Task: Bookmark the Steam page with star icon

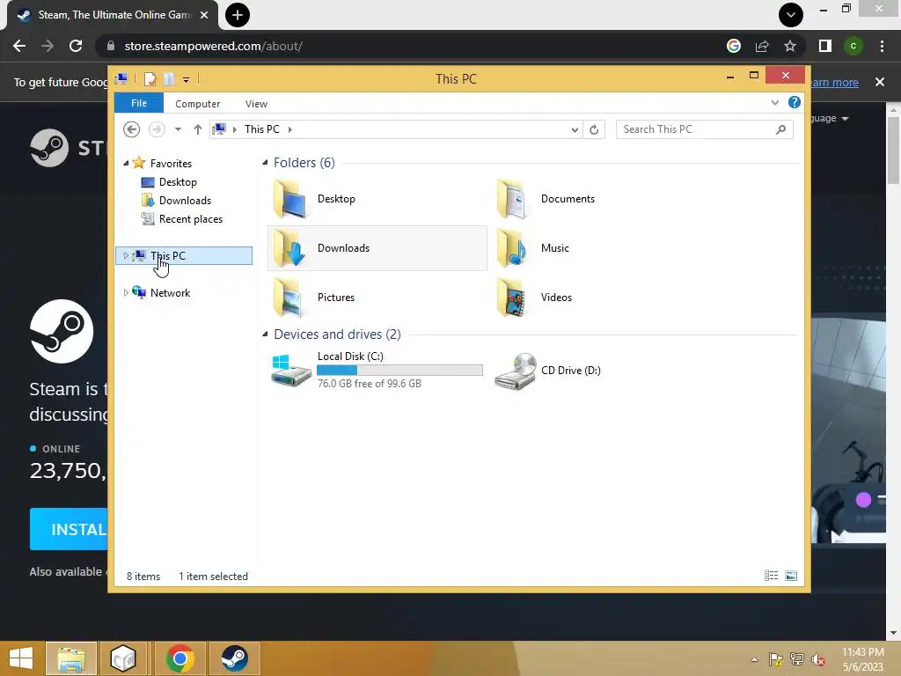Action: 790,46
